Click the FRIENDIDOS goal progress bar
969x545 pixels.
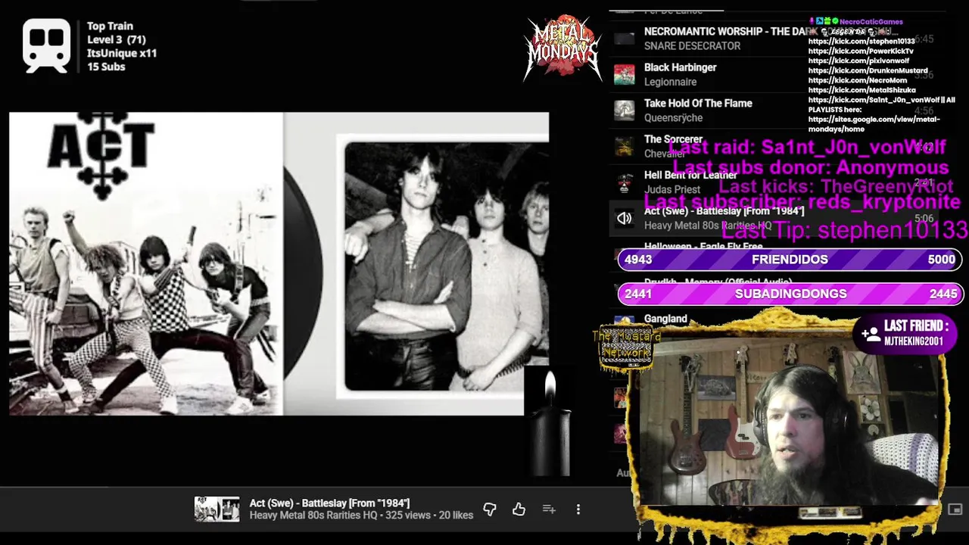pyautogui.click(x=790, y=260)
